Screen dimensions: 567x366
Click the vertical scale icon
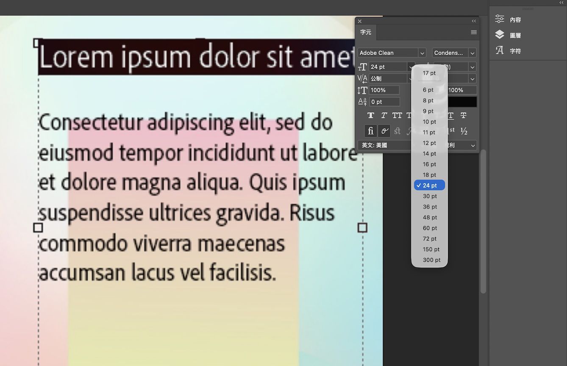tap(362, 90)
